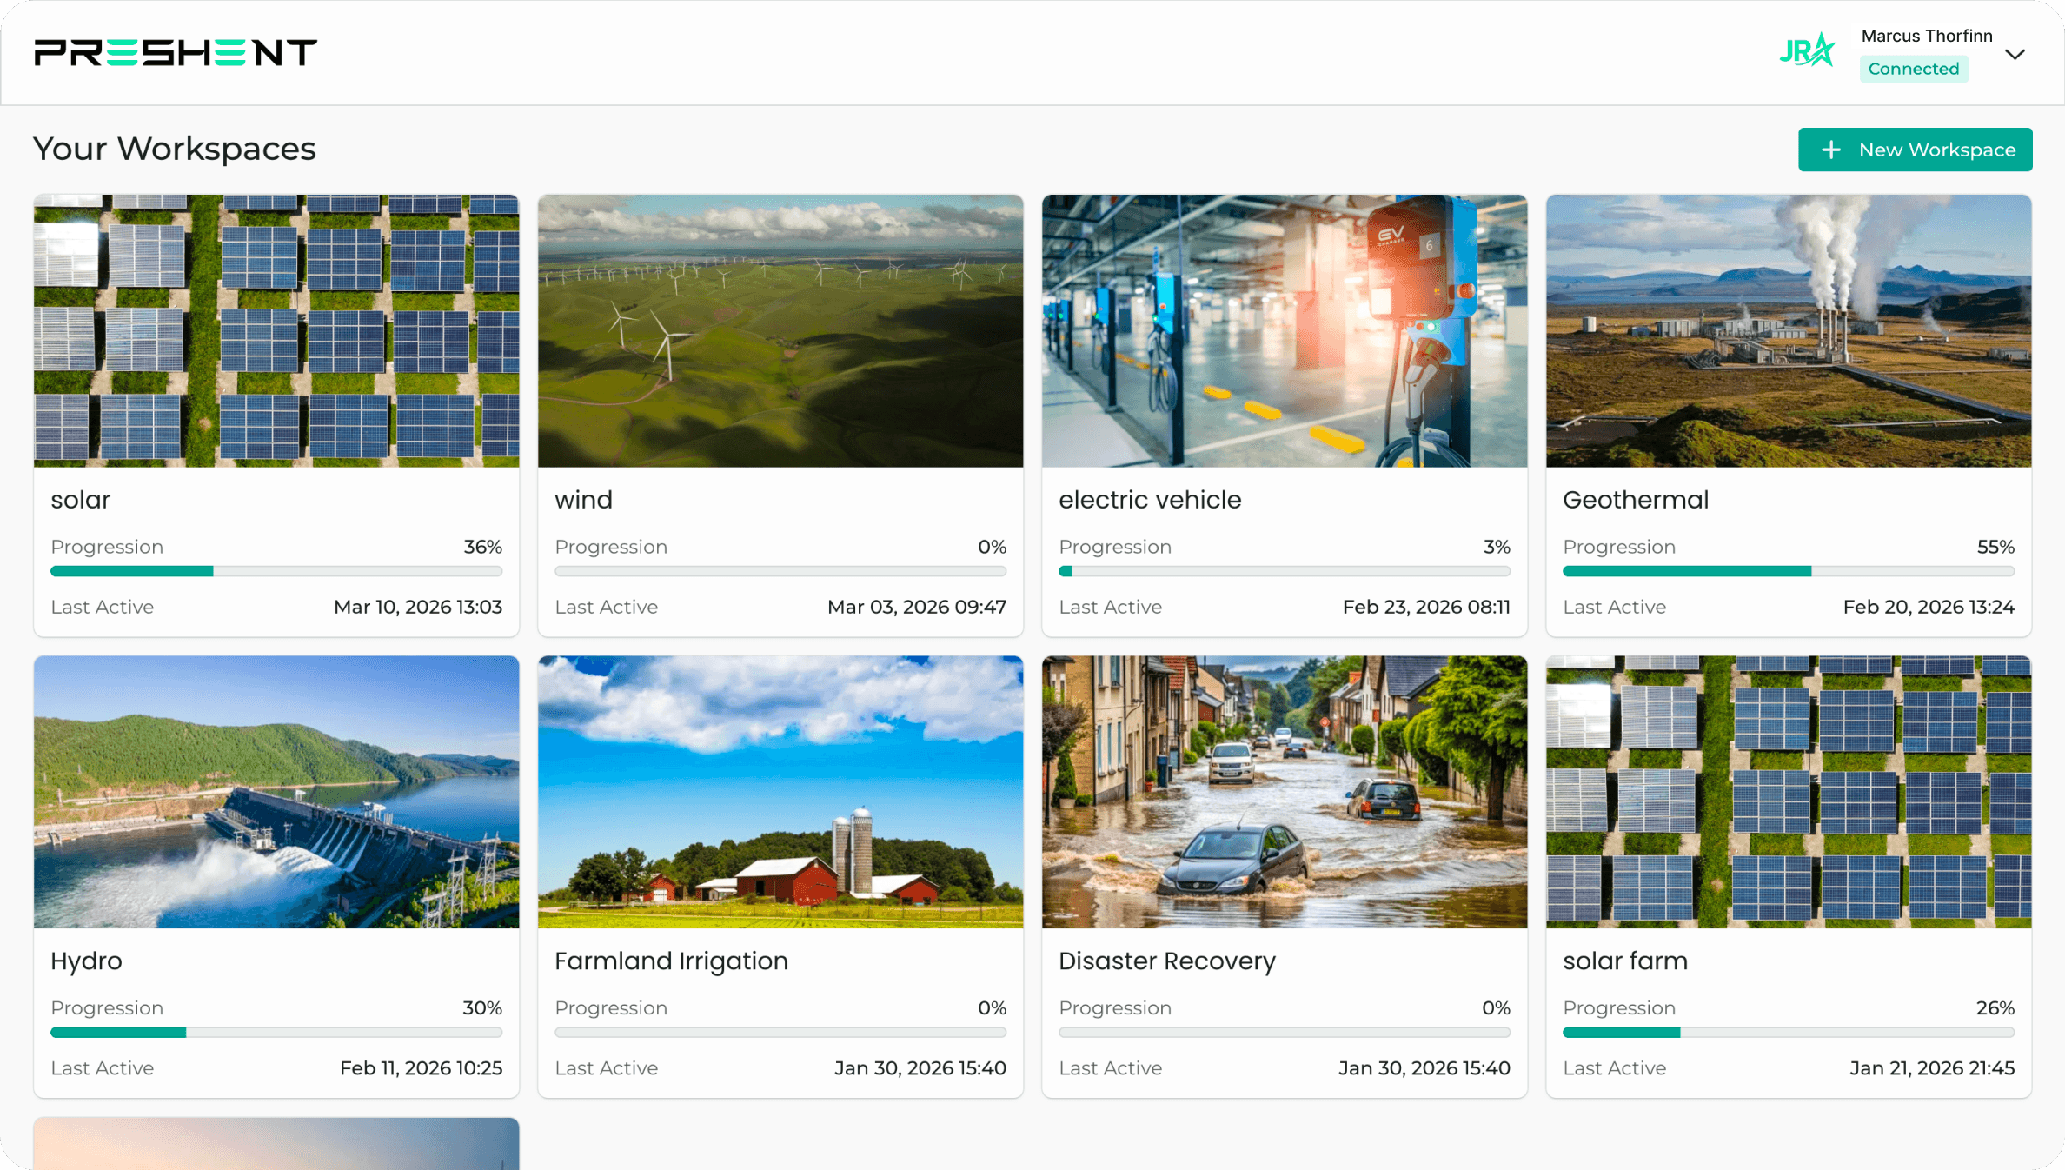Open the Farmland Irrigation workspace image
This screenshot has width=2065, height=1170.
pyautogui.click(x=780, y=791)
